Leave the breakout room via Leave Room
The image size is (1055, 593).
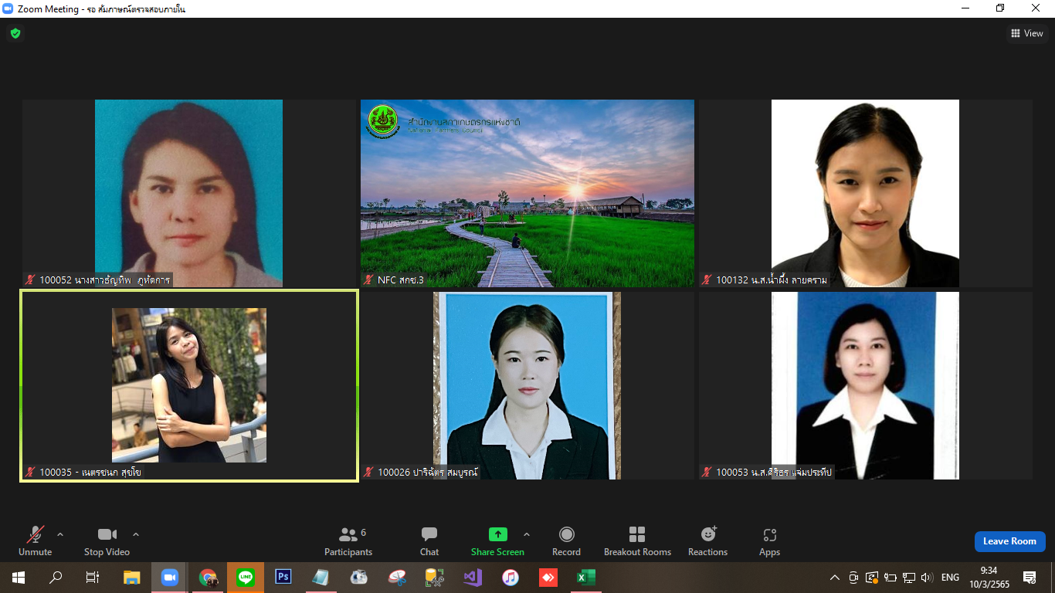coord(1009,541)
